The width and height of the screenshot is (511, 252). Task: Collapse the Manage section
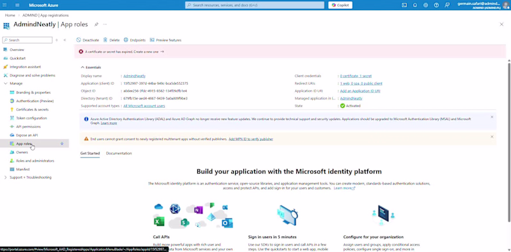click(x=6, y=84)
